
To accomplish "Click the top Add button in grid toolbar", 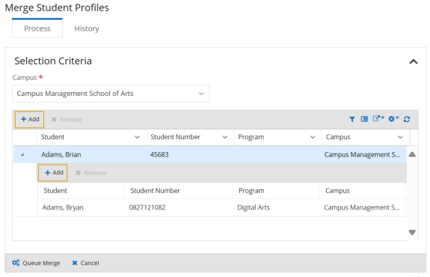I will (30, 120).
